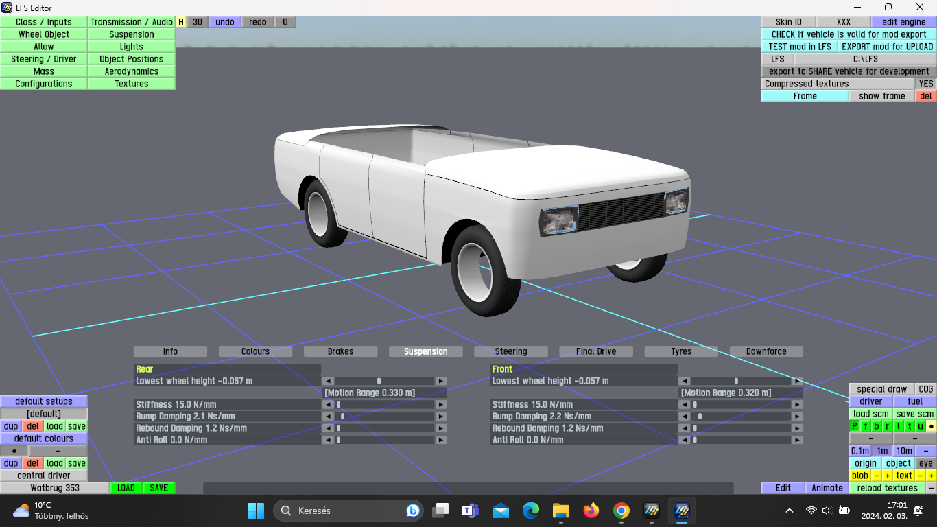Viewport: 937px width, 527px height.
Task: Open Microsoft Teams from the taskbar
Action: [x=470, y=511]
